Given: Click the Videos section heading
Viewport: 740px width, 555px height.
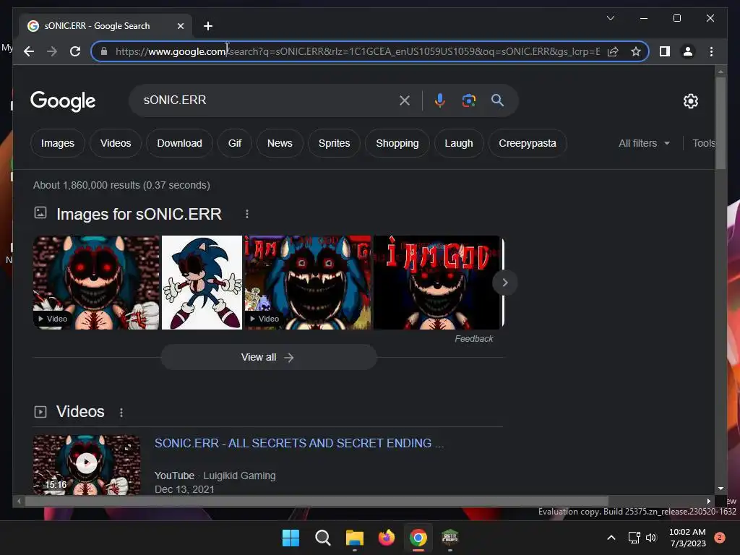Looking at the screenshot, I should (x=80, y=411).
